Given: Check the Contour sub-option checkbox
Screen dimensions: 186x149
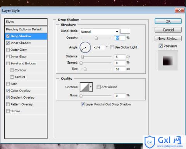Looking at the screenshot, I should pyautogui.click(x=12, y=70).
